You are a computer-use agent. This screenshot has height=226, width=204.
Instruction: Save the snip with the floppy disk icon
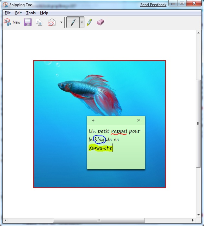point(28,22)
